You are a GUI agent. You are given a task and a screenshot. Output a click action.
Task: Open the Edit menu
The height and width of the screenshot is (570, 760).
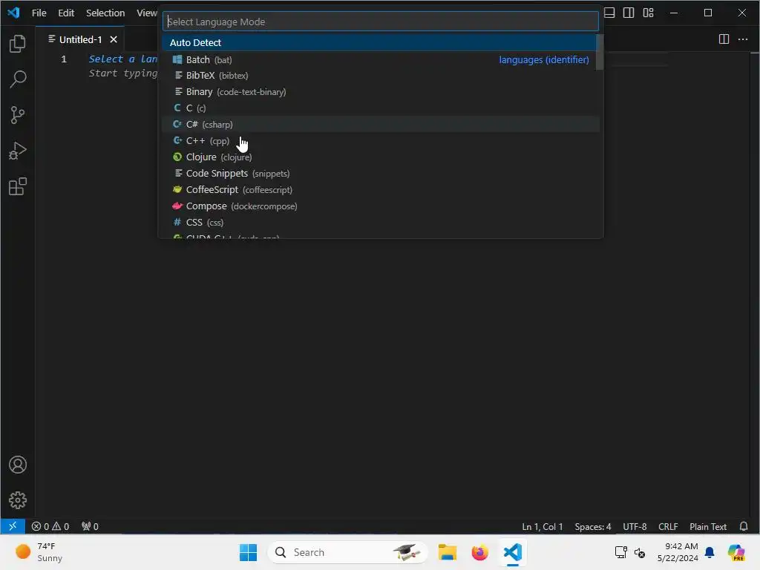pyautogui.click(x=66, y=13)
